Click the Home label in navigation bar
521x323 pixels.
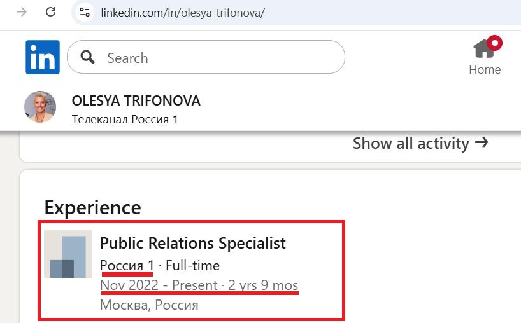[485, 70]
